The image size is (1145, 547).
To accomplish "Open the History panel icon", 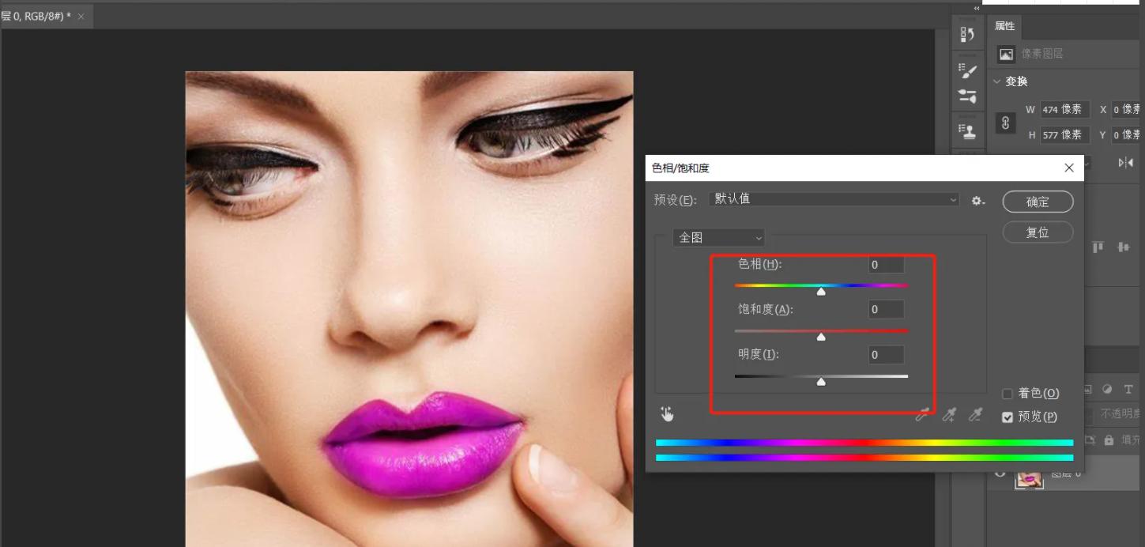I will [967, 35].
